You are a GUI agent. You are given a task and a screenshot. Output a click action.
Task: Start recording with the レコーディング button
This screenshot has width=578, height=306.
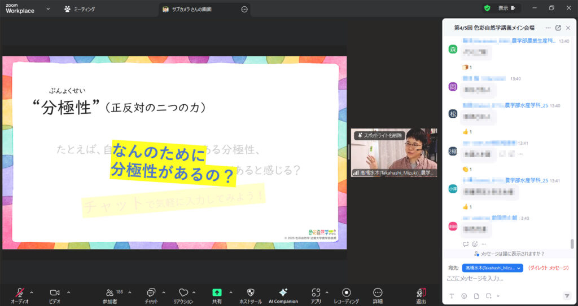[x=347, y=293]
